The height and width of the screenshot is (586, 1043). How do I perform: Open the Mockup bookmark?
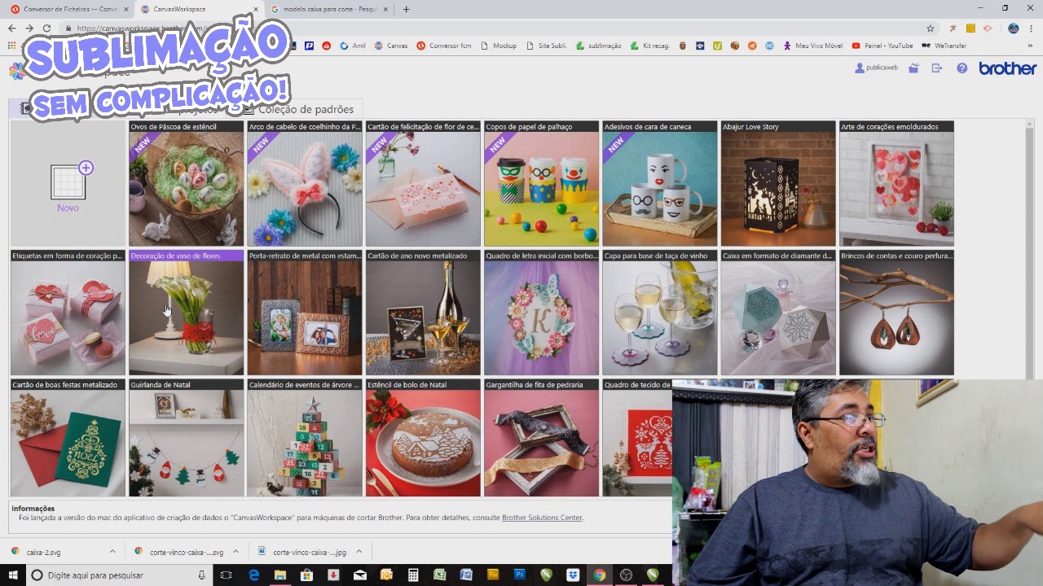(499, 46)
